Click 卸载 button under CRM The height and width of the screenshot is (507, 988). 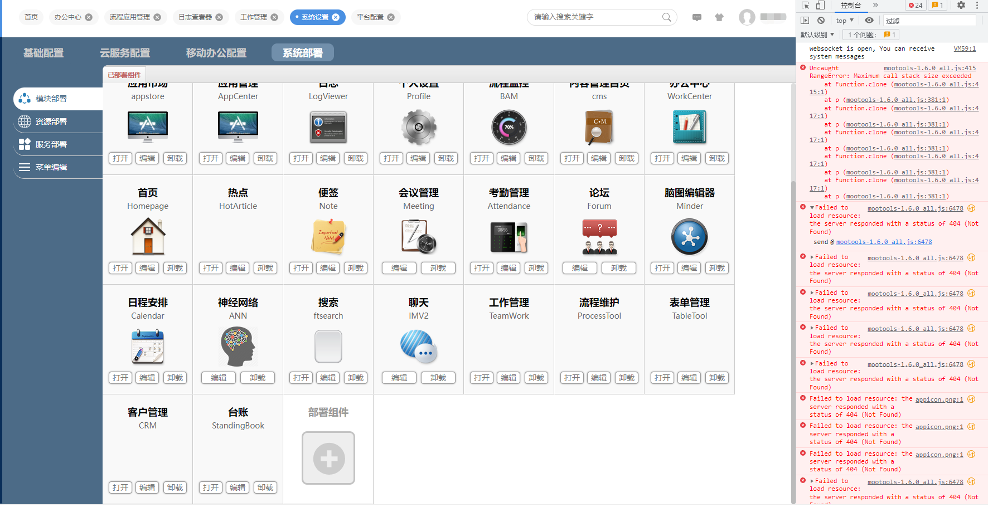pyautogui.click(x=175, y=487)
